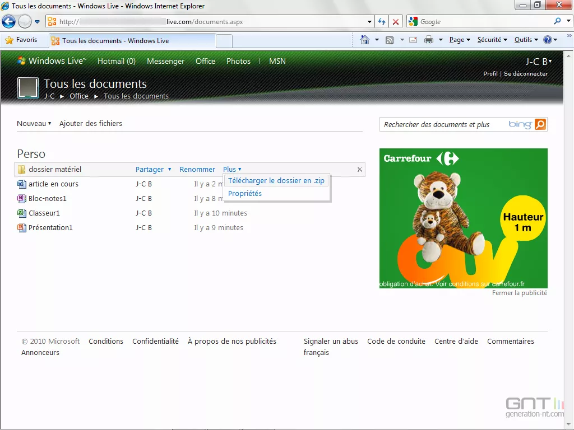Viewport: 574px width, 430px height.
Task: Click the orange Bing search button
Action: coord(540,124)
